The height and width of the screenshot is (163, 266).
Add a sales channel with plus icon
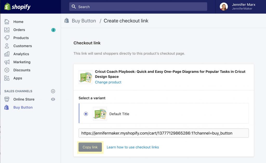[53, 91]
